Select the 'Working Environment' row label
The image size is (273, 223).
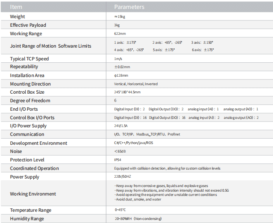click(33, 194)
